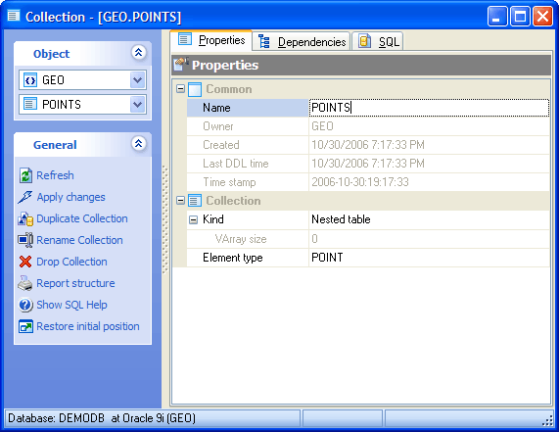Click the Refresh icon in General panel

pos(25,175)
